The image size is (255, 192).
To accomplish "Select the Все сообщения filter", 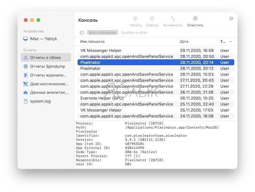I will coord(102,32).
